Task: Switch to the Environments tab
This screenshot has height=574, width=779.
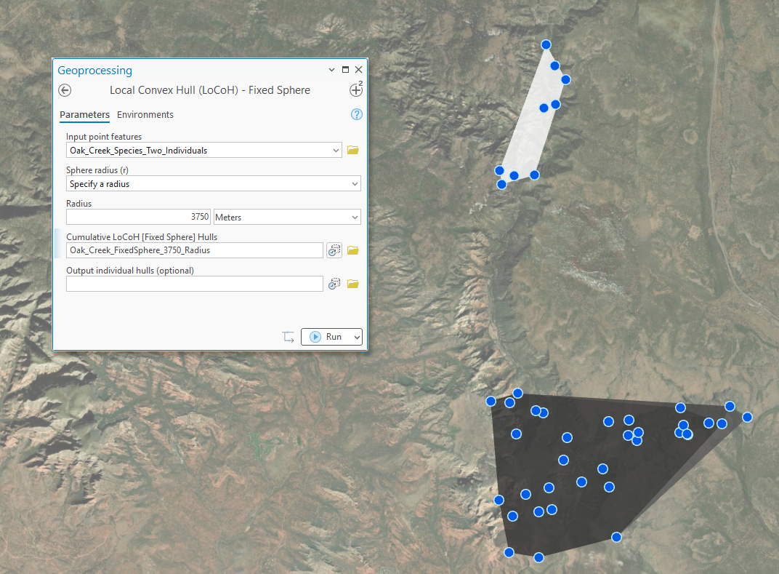Action: (x=145, y=114)
